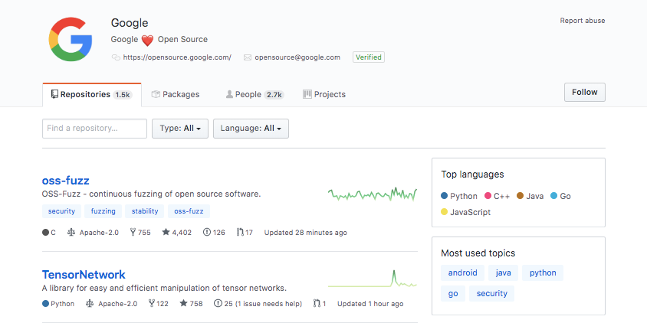Click the go topic in Most used topics

453,294
